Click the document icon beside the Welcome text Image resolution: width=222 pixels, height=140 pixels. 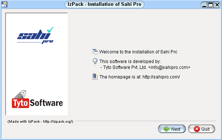coord(95,52)
